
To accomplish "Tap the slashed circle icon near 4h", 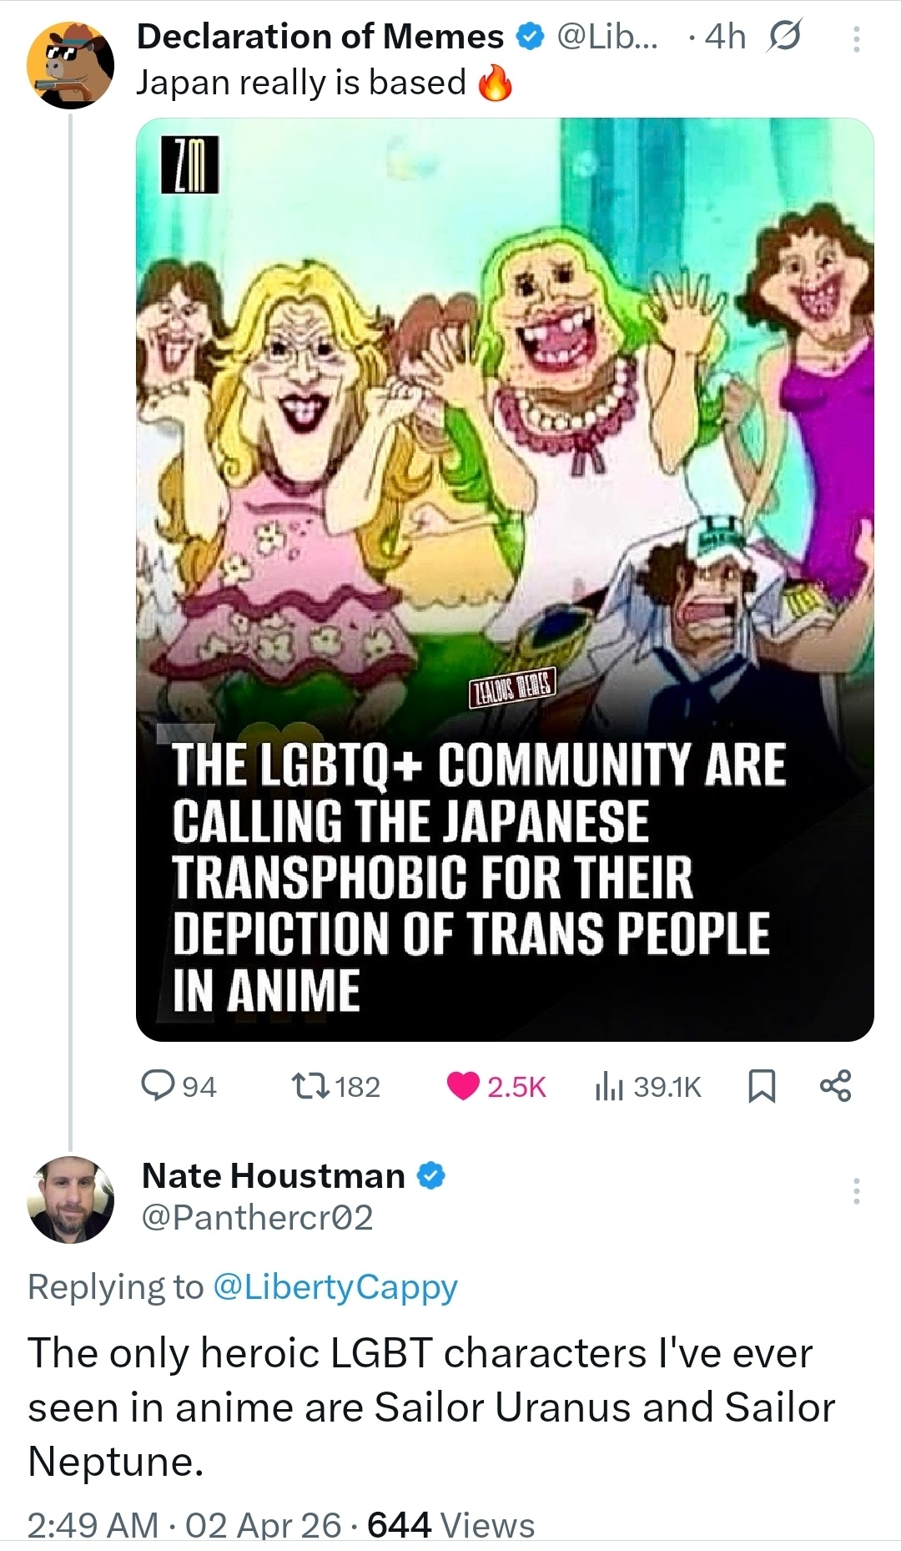I will pyautogui.click(x=783, y=38).
